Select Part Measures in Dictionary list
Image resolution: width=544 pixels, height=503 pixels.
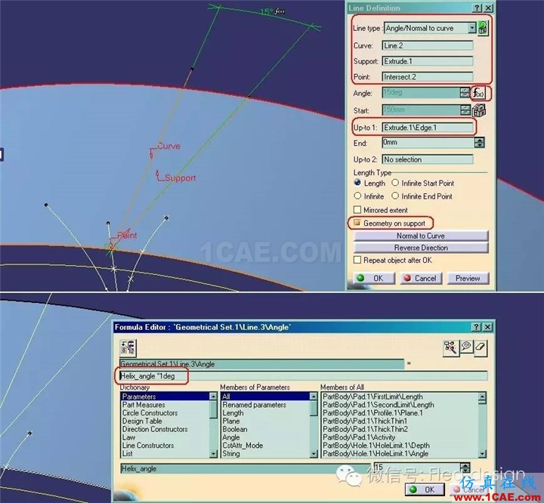click(x=165, y=405)
